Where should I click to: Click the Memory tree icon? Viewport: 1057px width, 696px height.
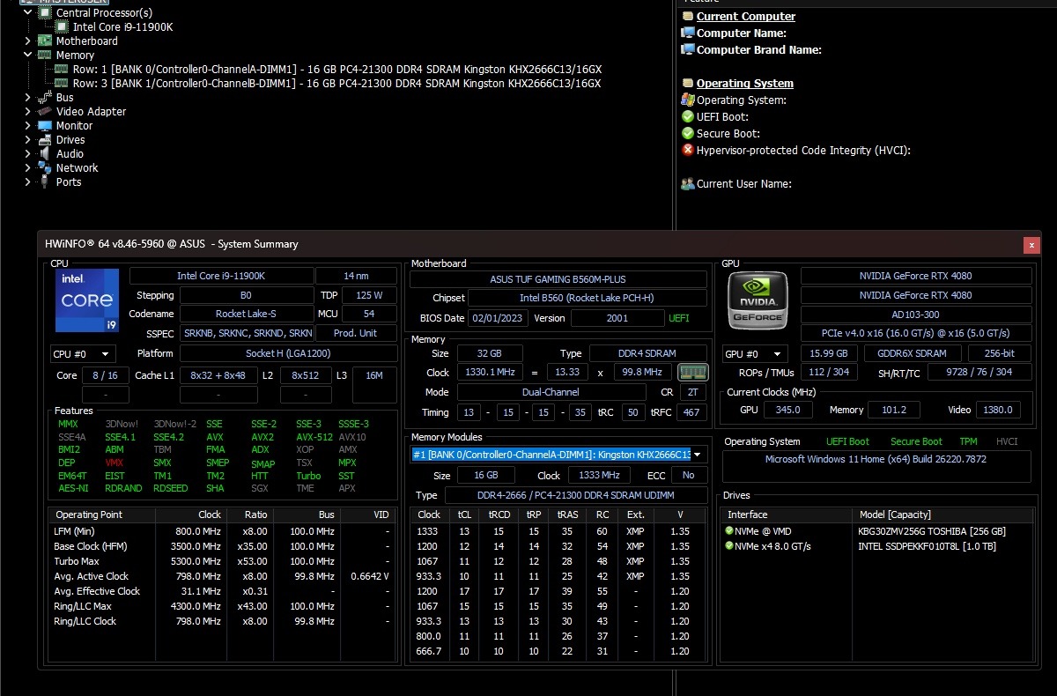click(x=45, y=55)
